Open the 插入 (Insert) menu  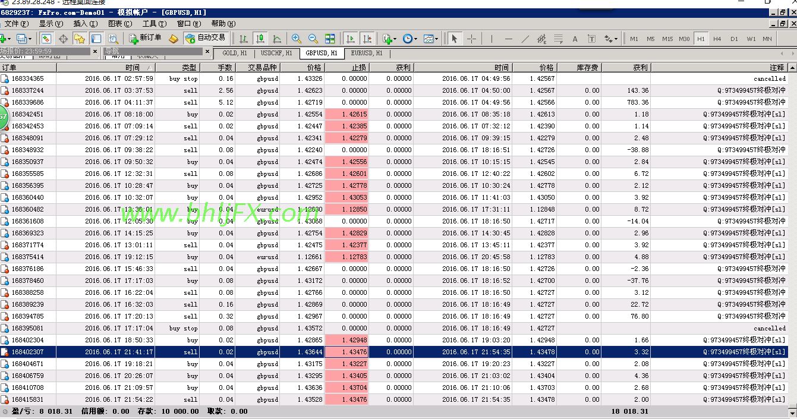(x=85, y=24)
